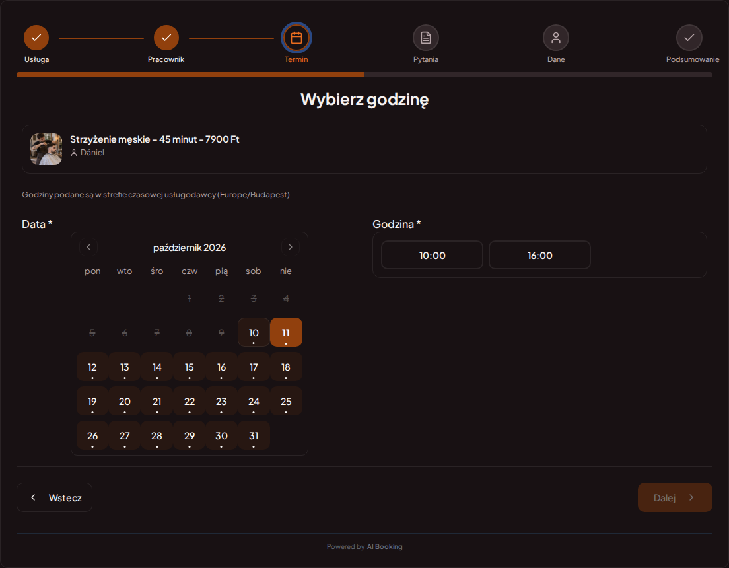Select the 16:00 time slot
The width and height of the screenshot is (729, 568).
tap(539, 255)
